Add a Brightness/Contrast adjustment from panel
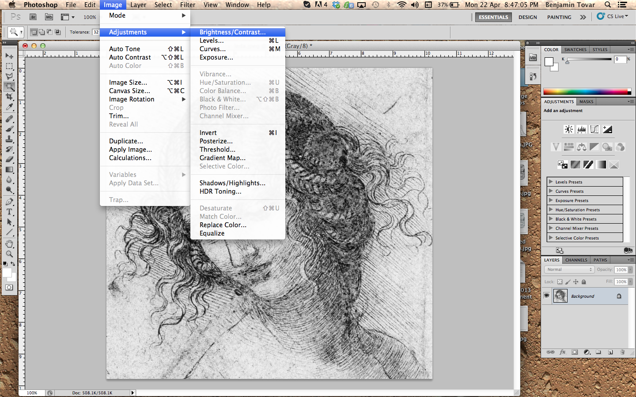 pyautogui.click(x=569, y=129)
